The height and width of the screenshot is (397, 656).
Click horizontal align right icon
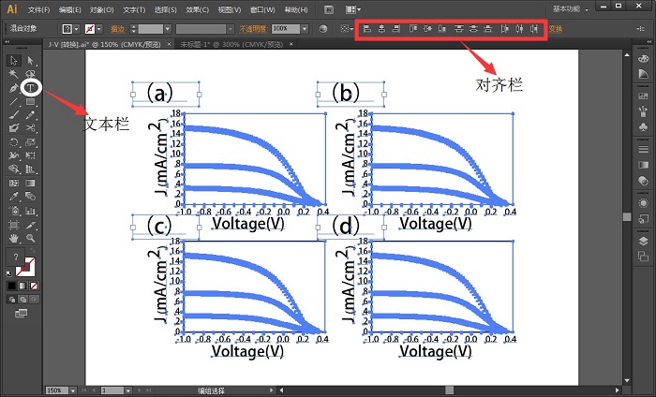coord(395,29)
